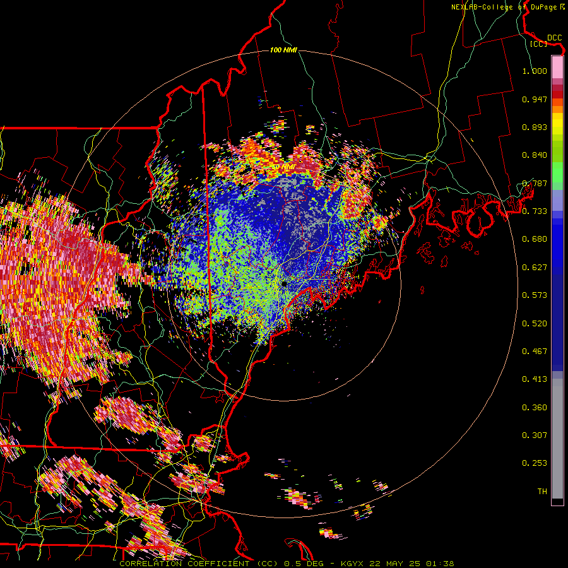Click the 1.000 legend value
The width and height of the screenshot is (568, 568).
535,71
